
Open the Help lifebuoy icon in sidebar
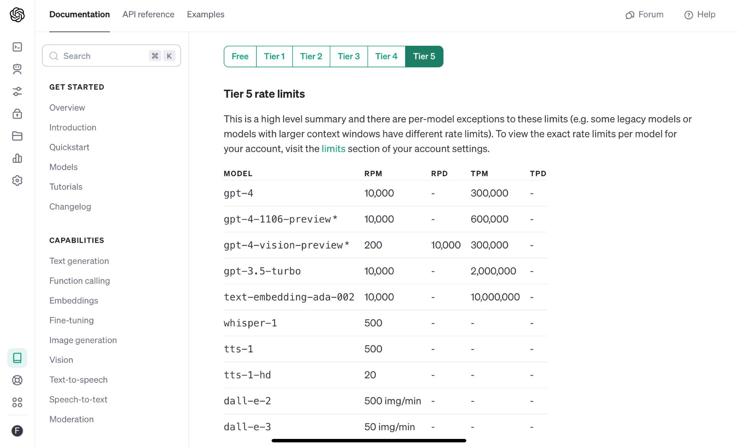coord(17,380)
